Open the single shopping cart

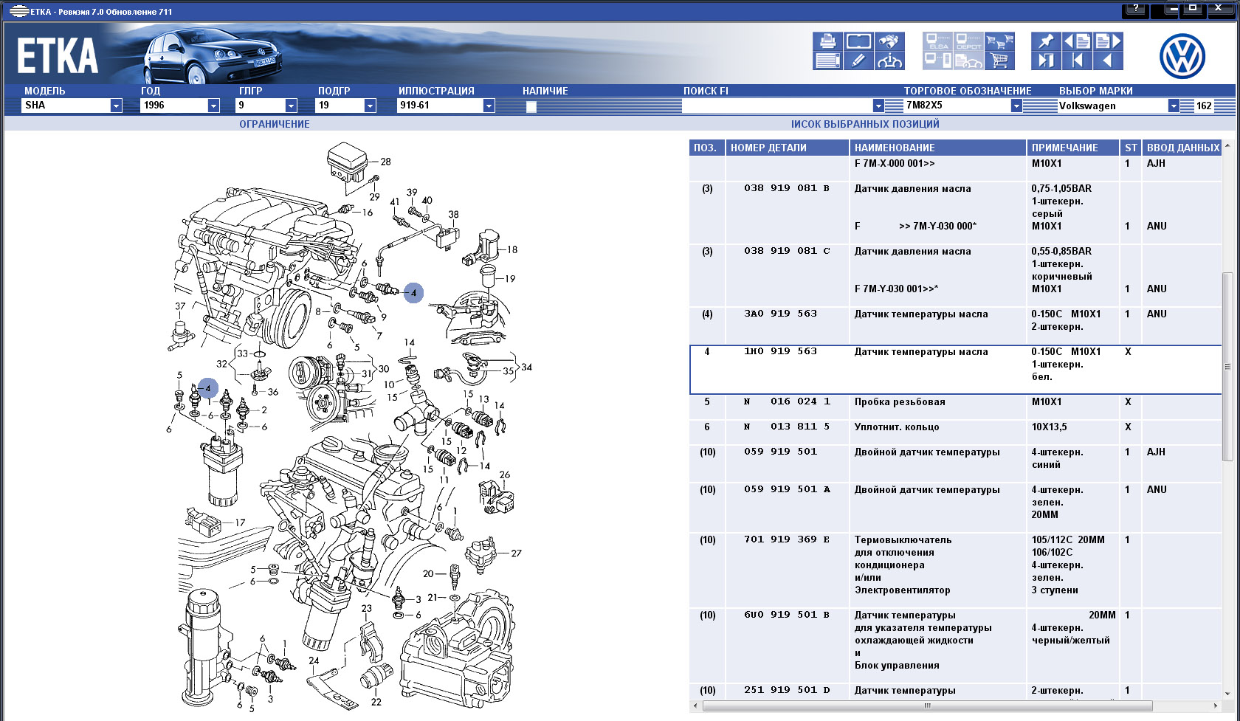coord(999,61)
